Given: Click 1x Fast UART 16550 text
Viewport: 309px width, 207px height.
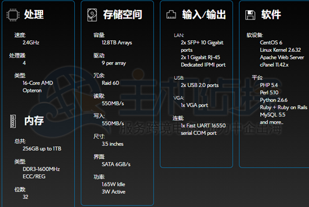Looking at the screenshot, I should [x=203, y=126].
